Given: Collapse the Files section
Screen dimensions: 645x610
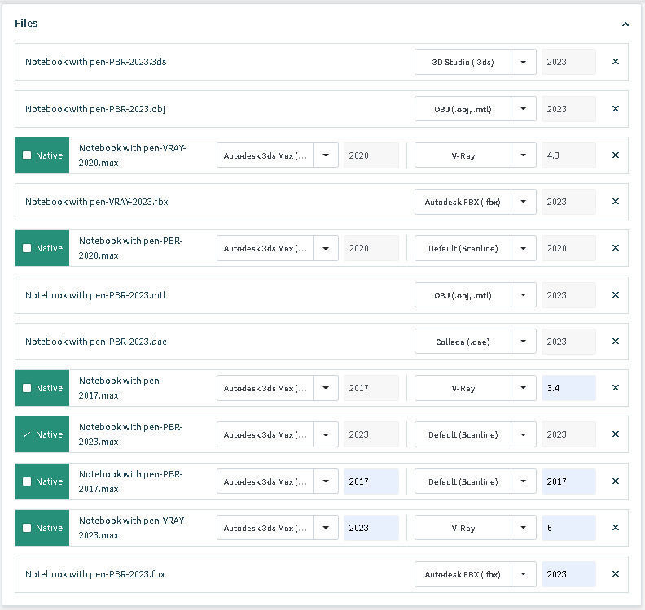Looking at the screenshot, I should point(625,24).
